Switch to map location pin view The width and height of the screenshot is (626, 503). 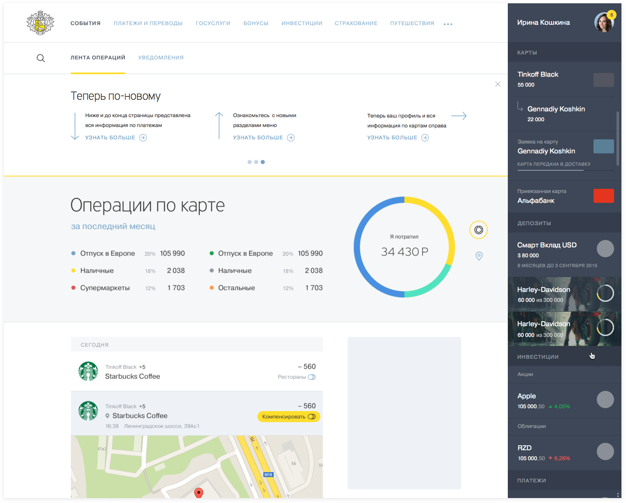[x=479, y=256]
